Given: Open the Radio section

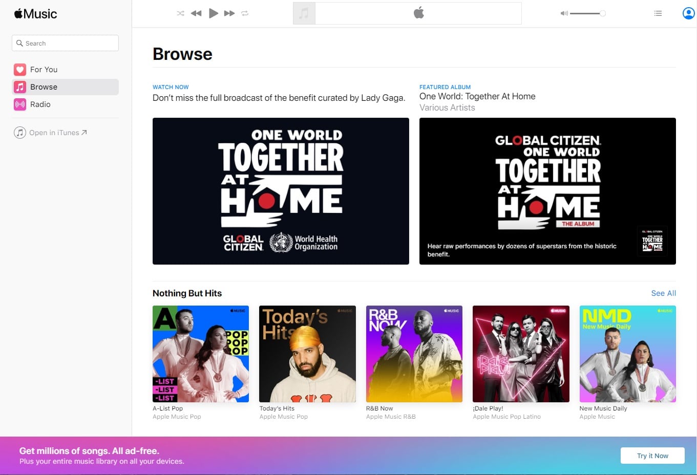Looking at the screenshot, I should point(40,104).
